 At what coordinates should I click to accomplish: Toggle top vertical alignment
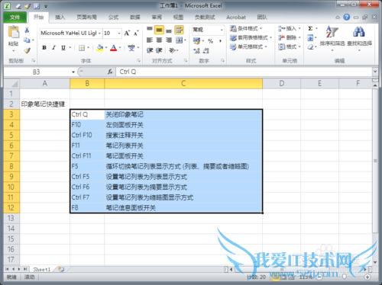[150, 30]
